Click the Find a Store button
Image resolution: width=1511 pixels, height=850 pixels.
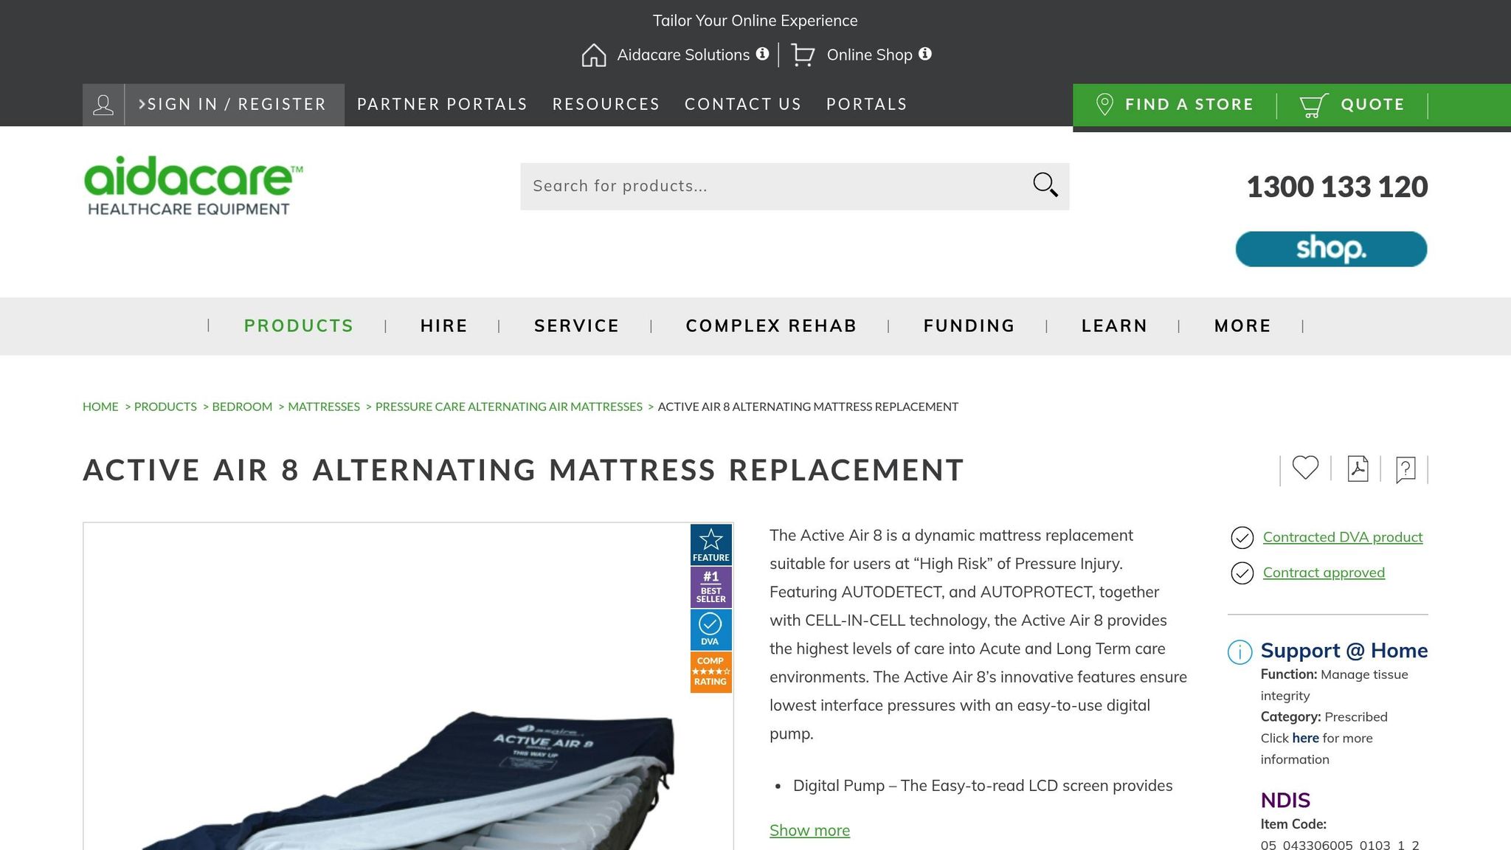tap(1175, 105)
